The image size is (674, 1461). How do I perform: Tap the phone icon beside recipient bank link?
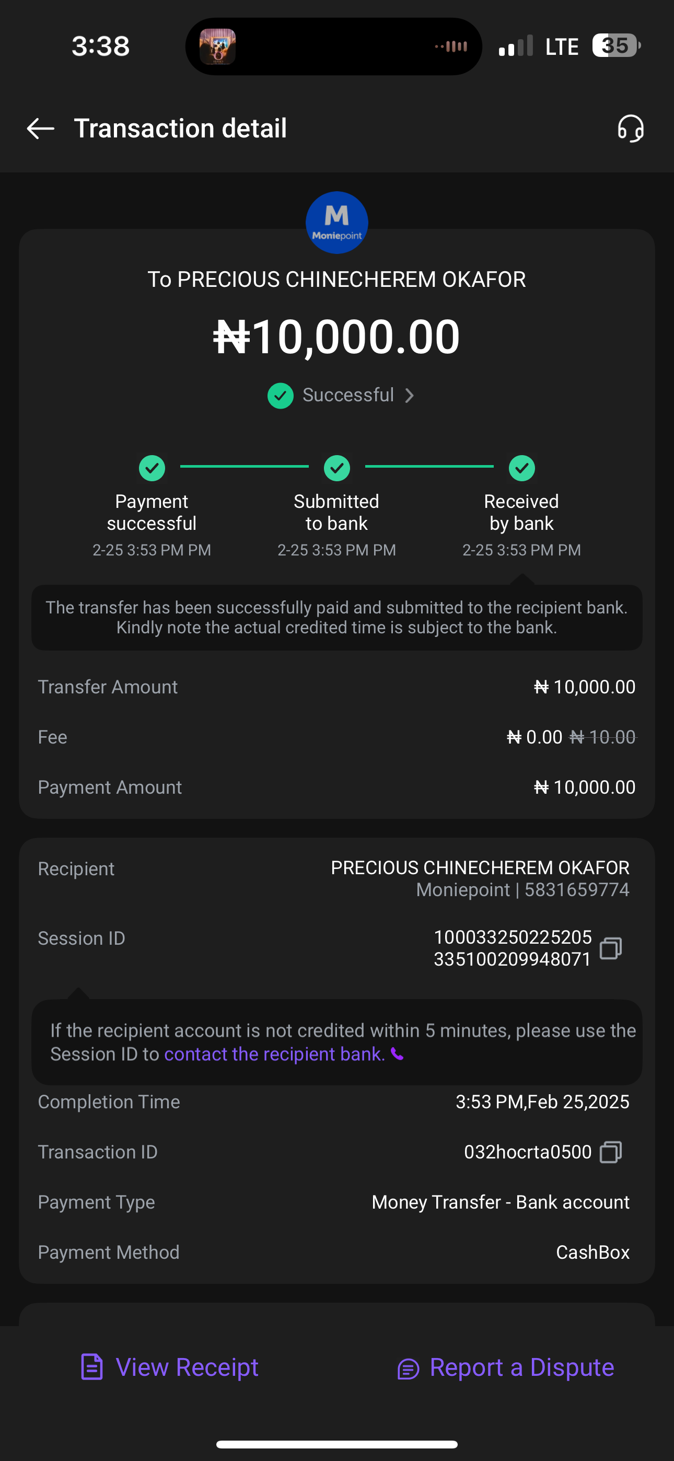click(x=398, y=1054)
